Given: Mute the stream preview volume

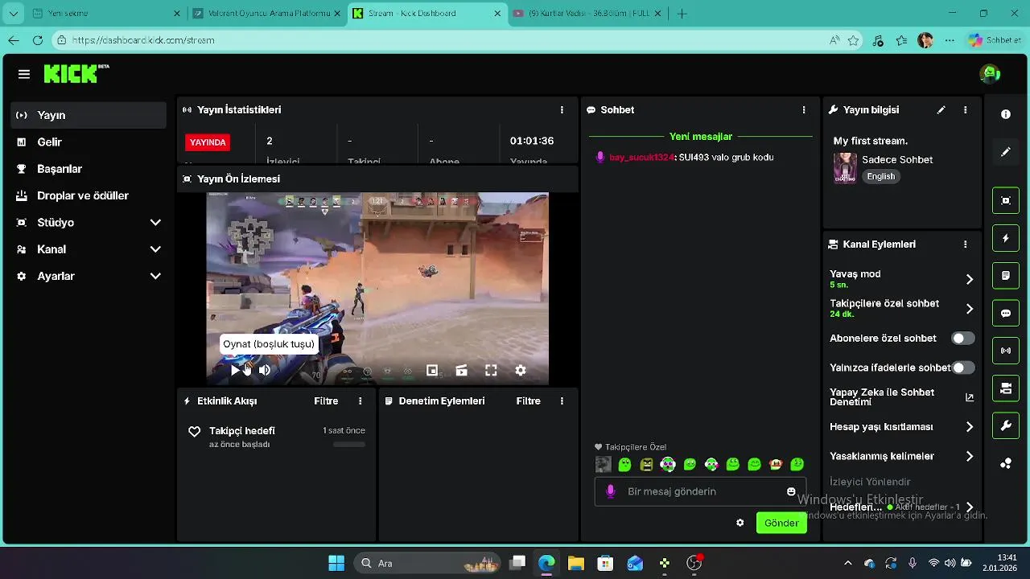Looking at the screenshot, I should pyautogui.click(x=265, y=370).
